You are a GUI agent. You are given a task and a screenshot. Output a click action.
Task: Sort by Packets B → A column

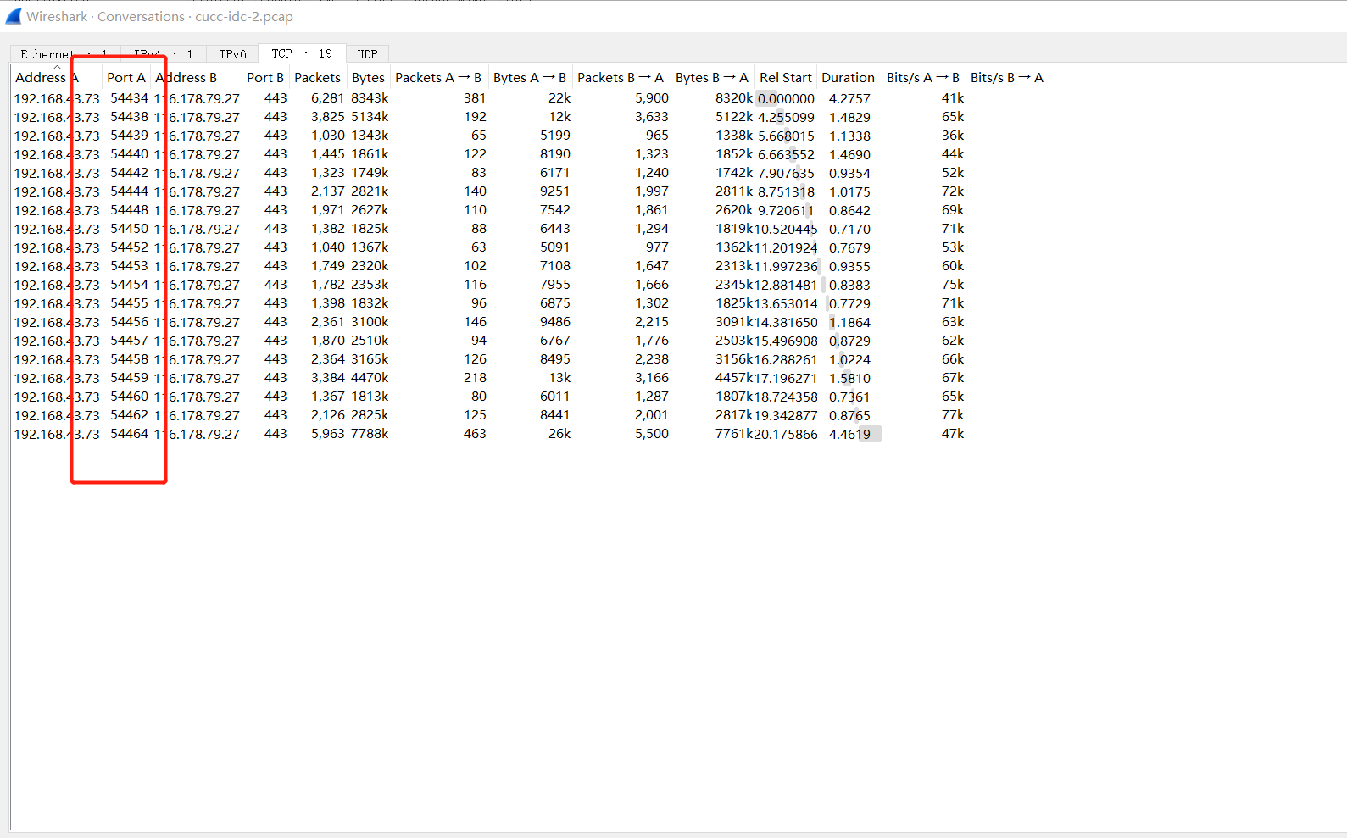tap(620, 77)
